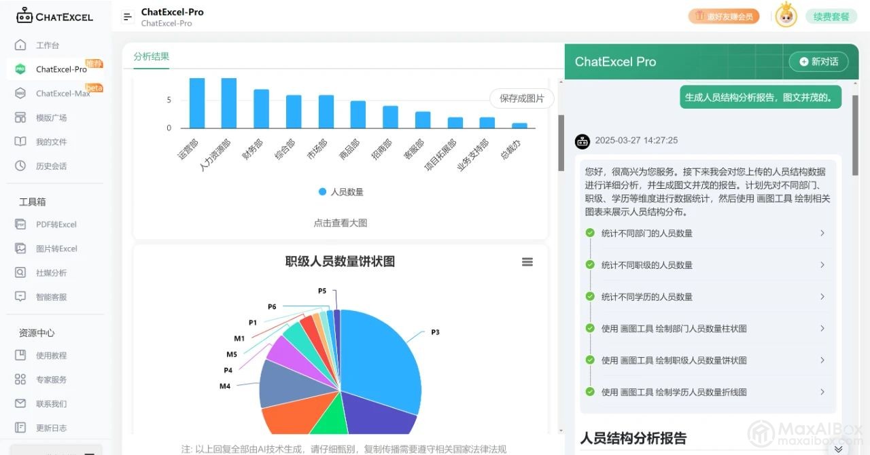This screenshot has height=455, width=870.
Task: Click the assistant robot avatar in chat
Action: pos(582,141)
